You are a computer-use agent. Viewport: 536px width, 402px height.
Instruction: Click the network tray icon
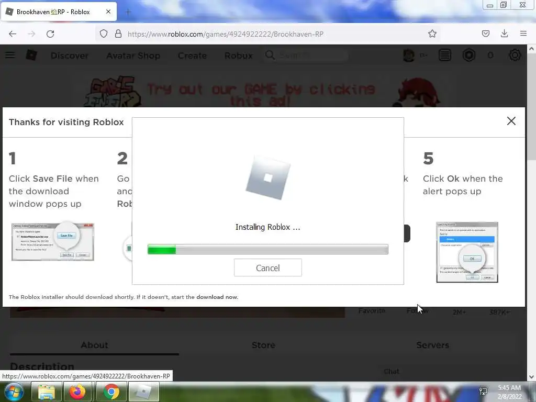coord(483,392)
